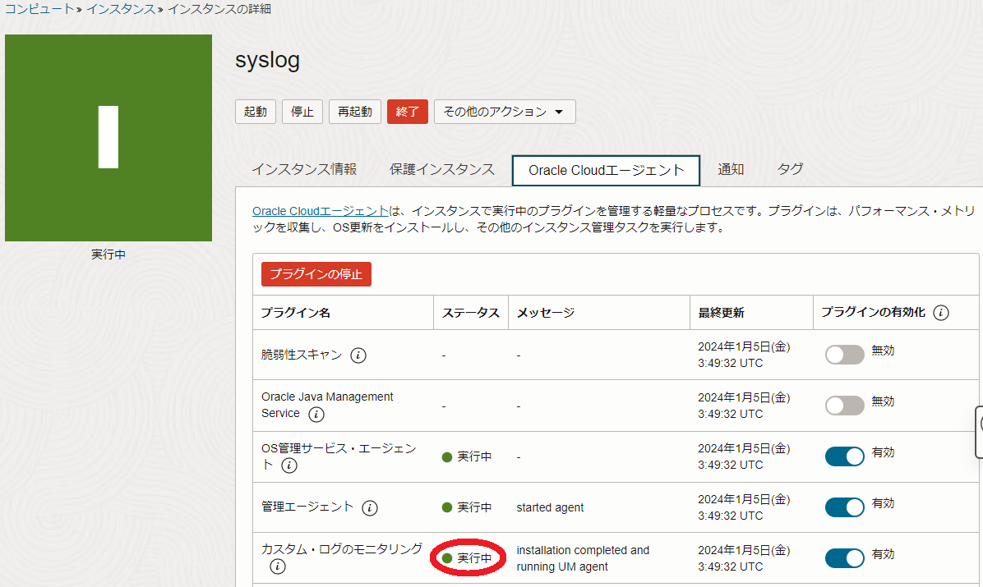The image size is (983, 587).
Task: Click info icon next to 脆弱性スキャン
Action: (x=358, y=355)
